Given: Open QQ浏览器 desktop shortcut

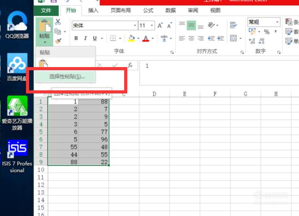Looking at the screenshot, I should [17, 25].
